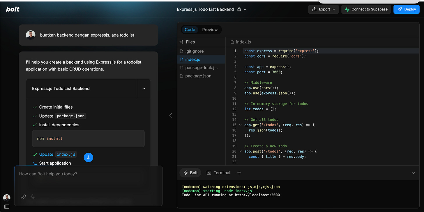Image resolution: width=424 pixels, height=212 pixels.
Task: Fold the app.post block at line 20
Action: 240,151
